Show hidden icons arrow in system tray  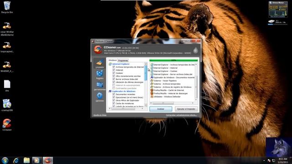coord(264,160)
